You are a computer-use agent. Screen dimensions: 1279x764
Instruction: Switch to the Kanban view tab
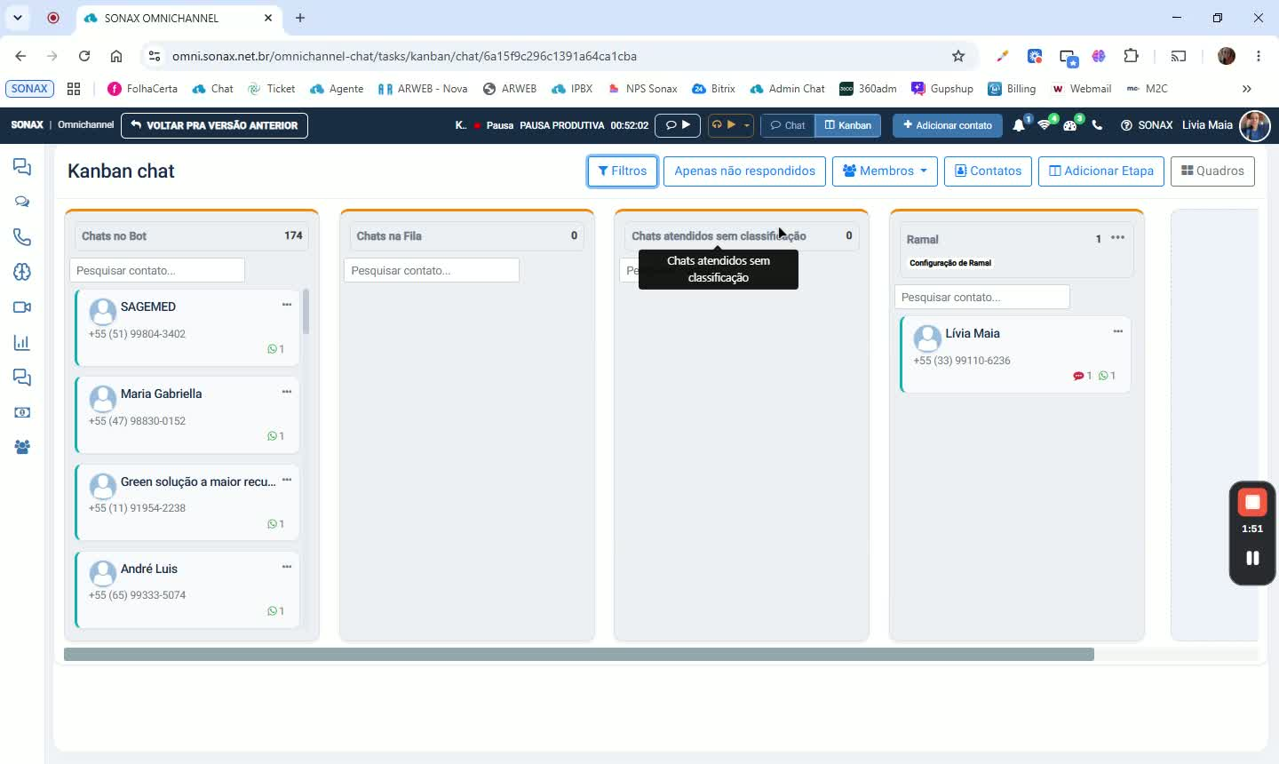click(848, 125)
